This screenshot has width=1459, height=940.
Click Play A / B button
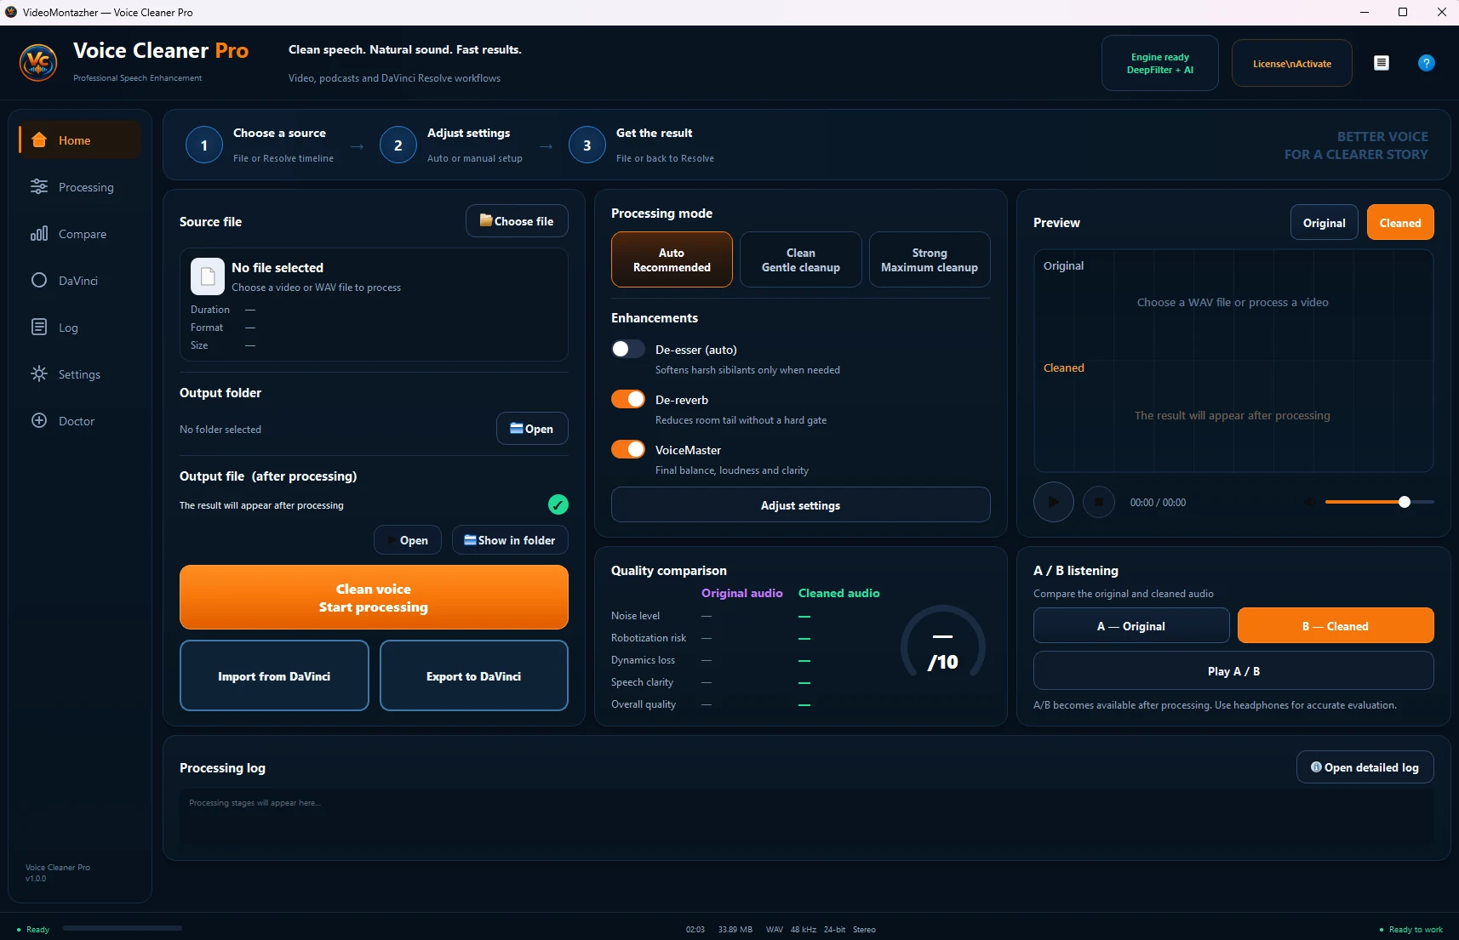(1233, 671)
